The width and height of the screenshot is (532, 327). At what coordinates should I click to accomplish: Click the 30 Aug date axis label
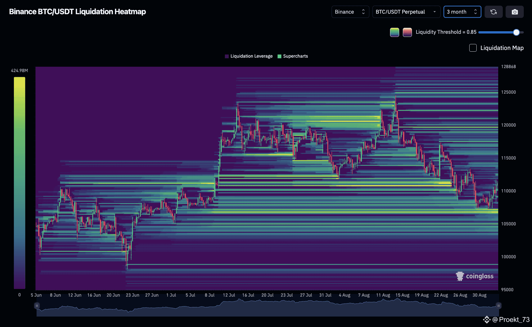(479, 295)
